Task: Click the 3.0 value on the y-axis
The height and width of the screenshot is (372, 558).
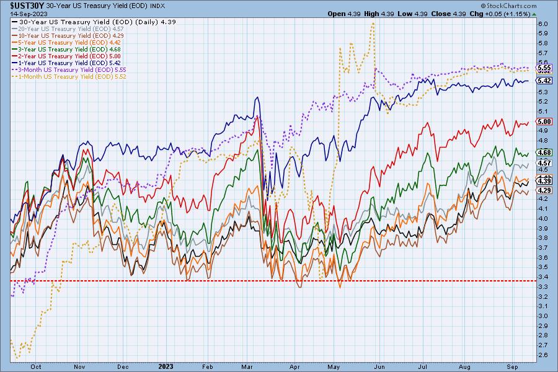Action: (543, 316)
